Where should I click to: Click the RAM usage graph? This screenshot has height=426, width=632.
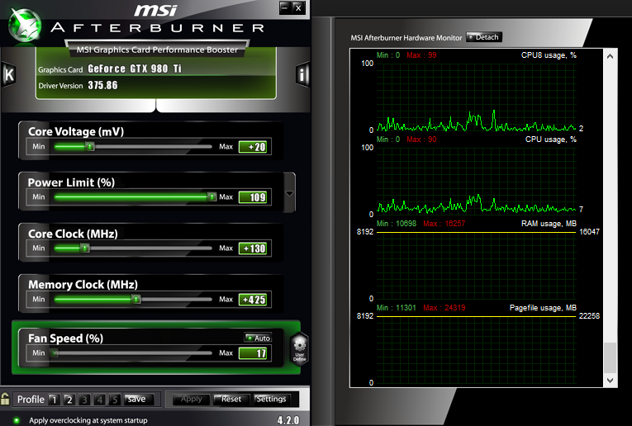click(x=476, y=266)
